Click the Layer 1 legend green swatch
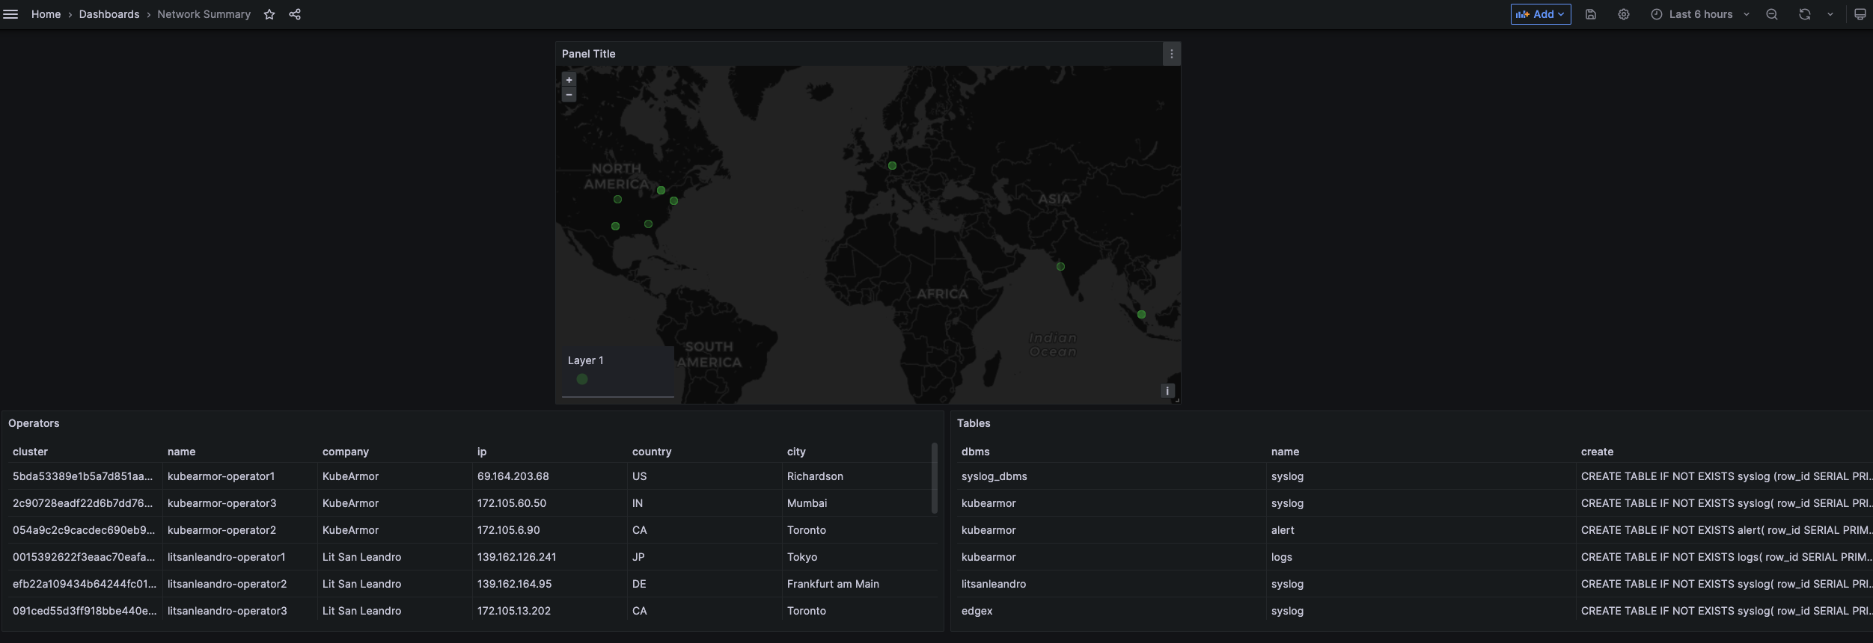 click(x=582, y=379)
